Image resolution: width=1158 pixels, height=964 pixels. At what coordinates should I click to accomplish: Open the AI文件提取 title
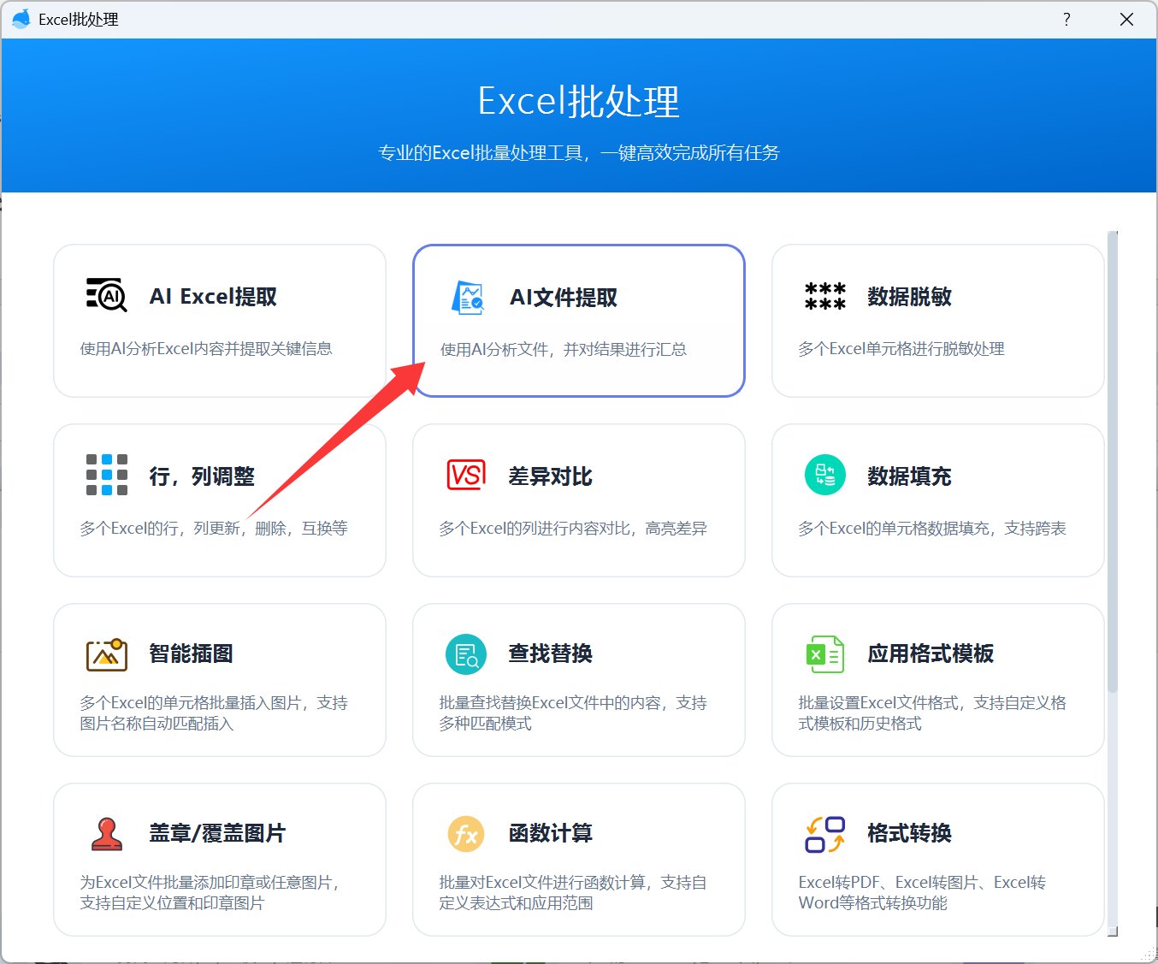coord(564,298)
